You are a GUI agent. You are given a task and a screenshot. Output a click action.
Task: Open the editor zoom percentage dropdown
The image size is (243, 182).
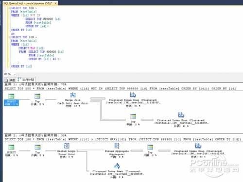(x=15, y=74)
